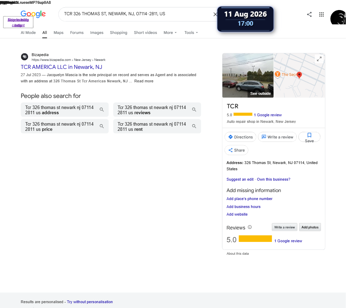Open the Google apps grid icon
The image size is (350, 308).
(321, 15)
